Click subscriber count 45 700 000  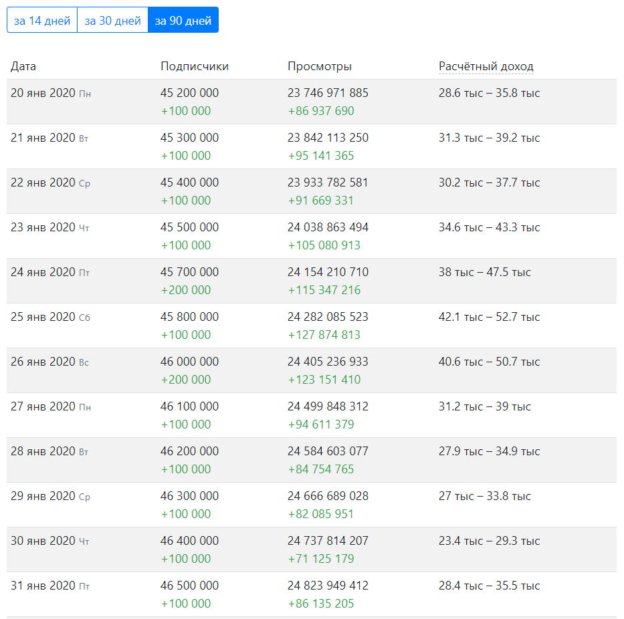tap(189, 272)
